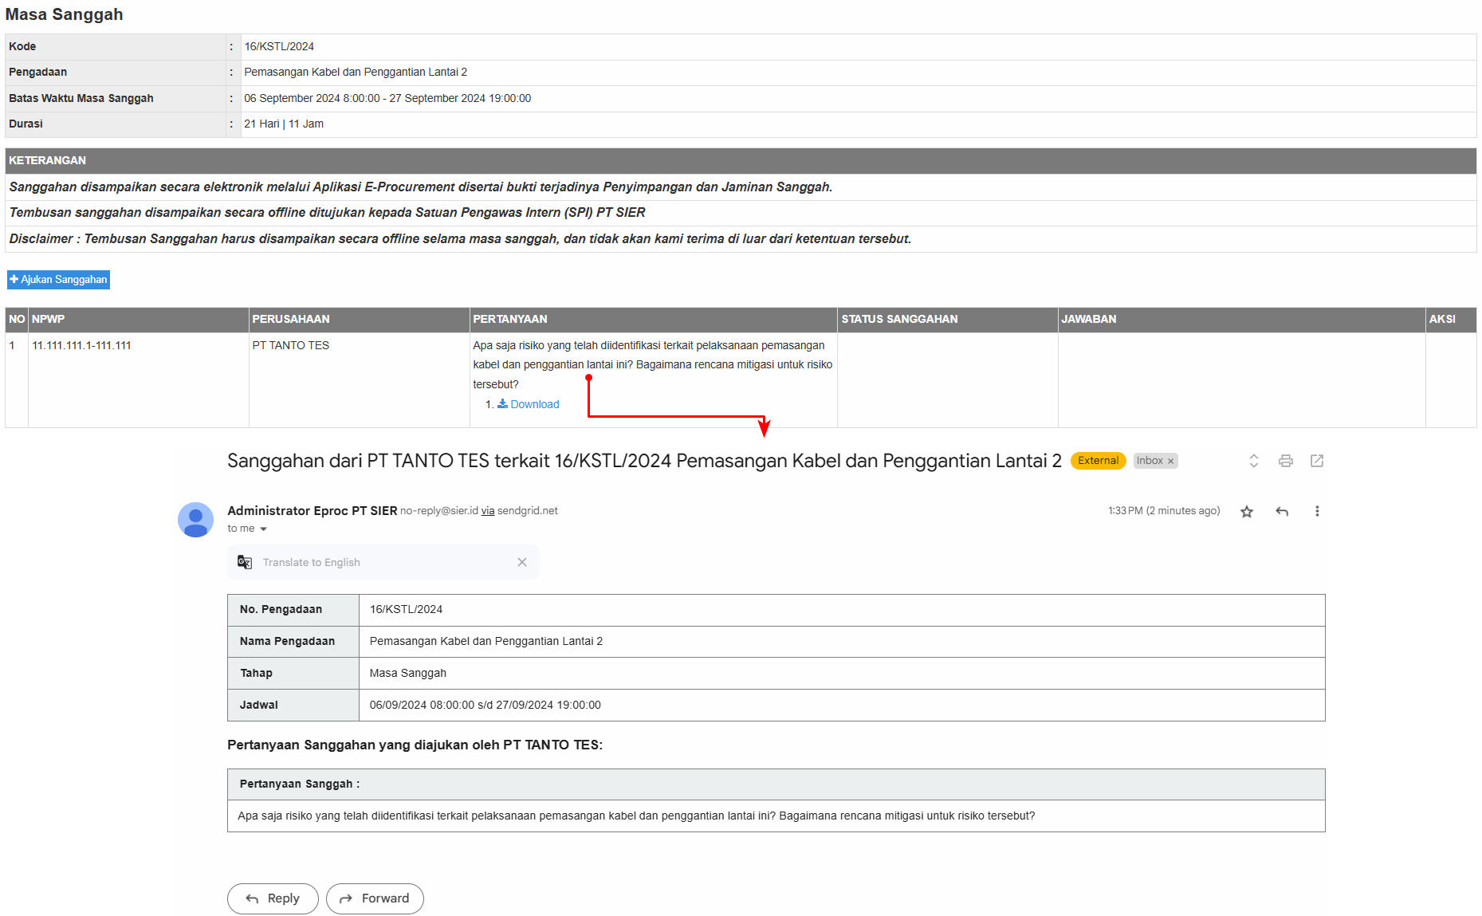Remove the Inbox label with x
The width and height of the screenshot is (1482, 916).
1170,462
